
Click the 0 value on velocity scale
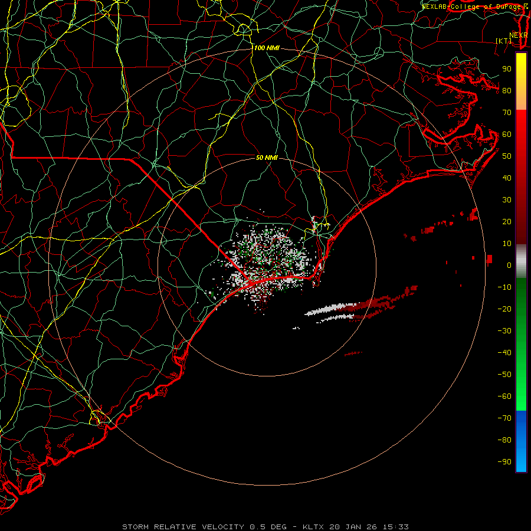click(x=509, y=265)
